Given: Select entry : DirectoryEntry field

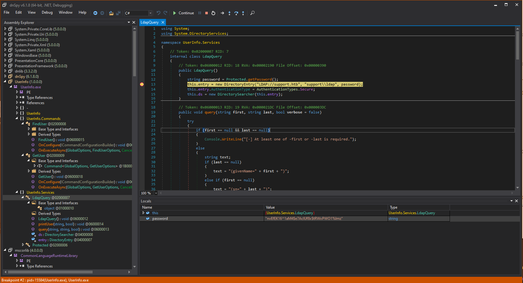Looking at the screenshot, I should [x=65, y=240].
